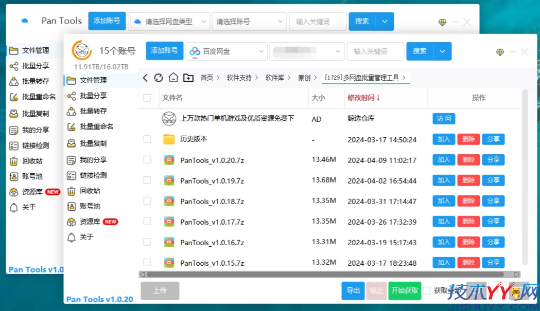
Task: Open the account selection dropdown
Action: 305,51
